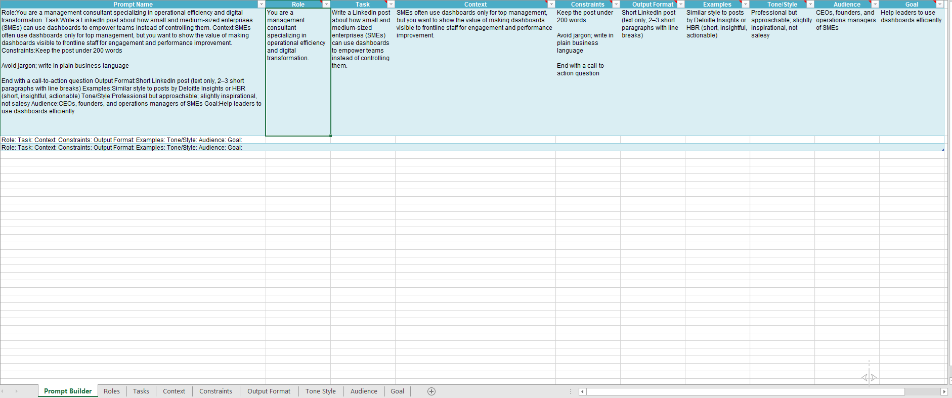Open the Constraints sheet tab
Viewport: 952px width, 398px height.
point(215,391)
